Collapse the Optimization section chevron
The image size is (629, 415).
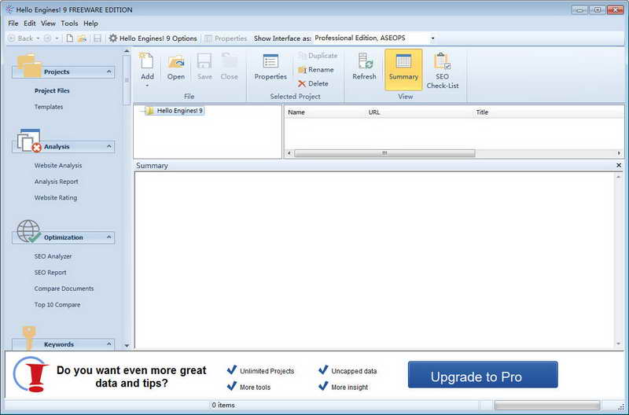click(x=109, y=237)
